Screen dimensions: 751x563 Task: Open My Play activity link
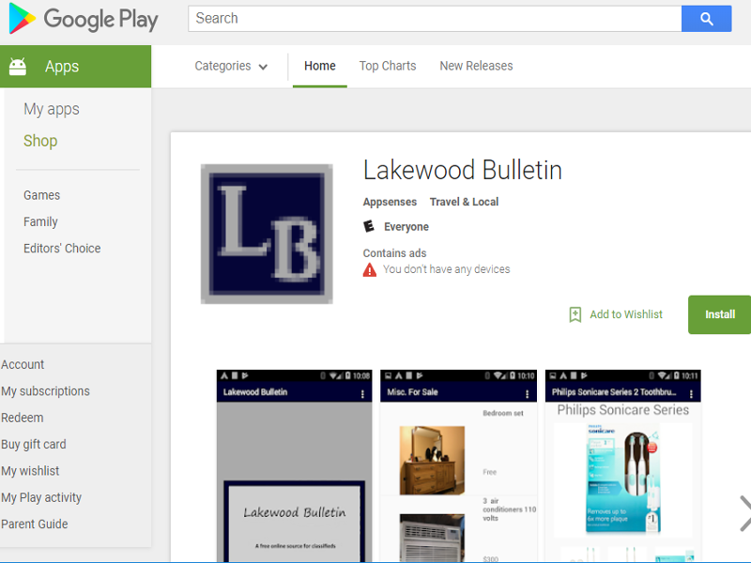[x=41, y=497]
